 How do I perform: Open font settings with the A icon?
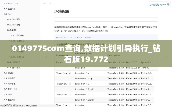51,3
